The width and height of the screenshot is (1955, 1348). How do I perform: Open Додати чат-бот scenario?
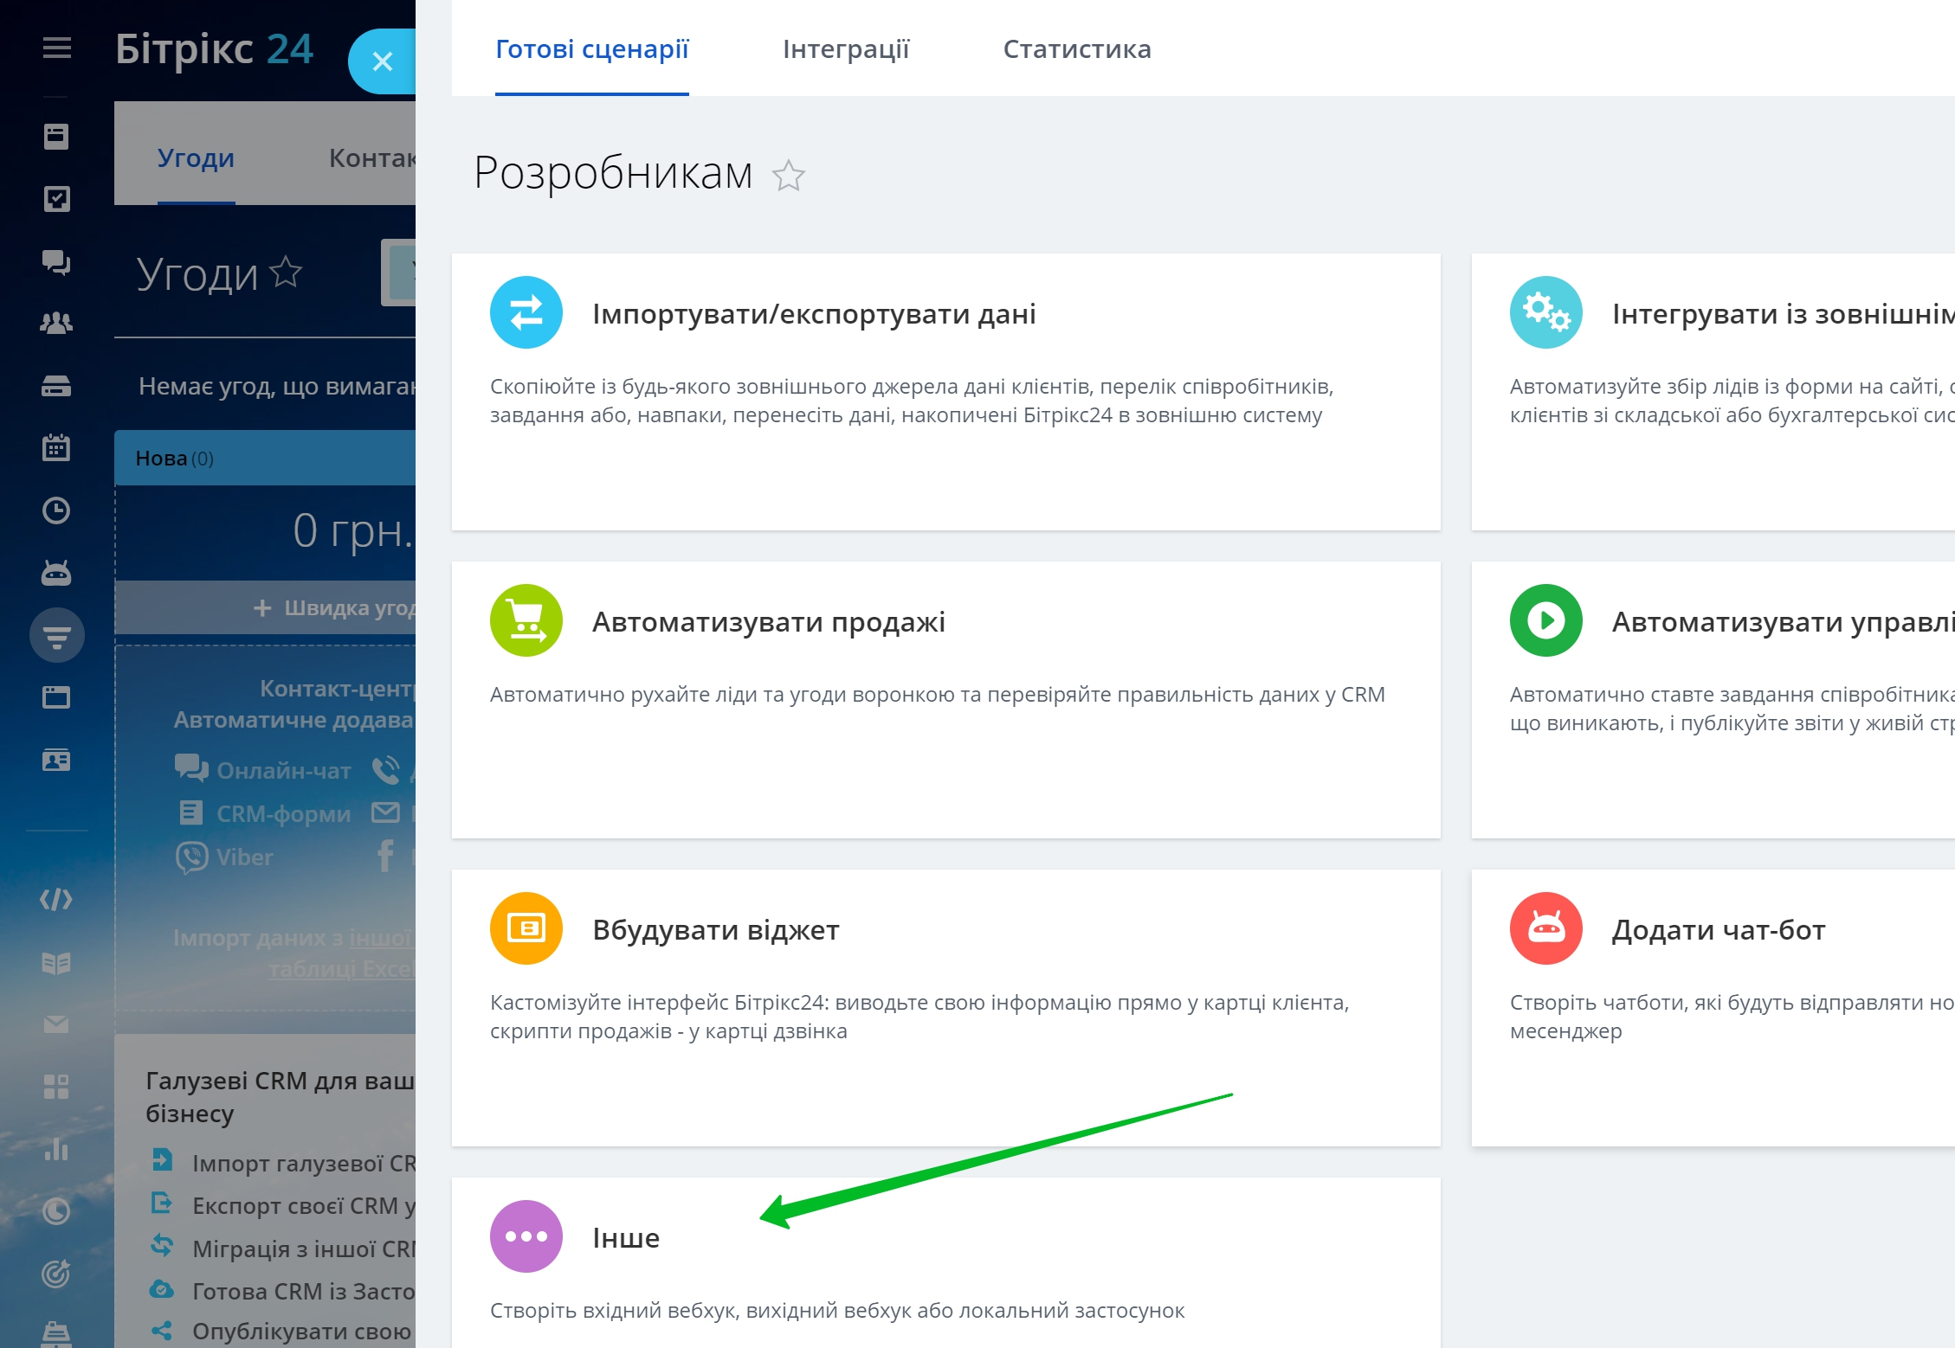(x=1719, y=930)
